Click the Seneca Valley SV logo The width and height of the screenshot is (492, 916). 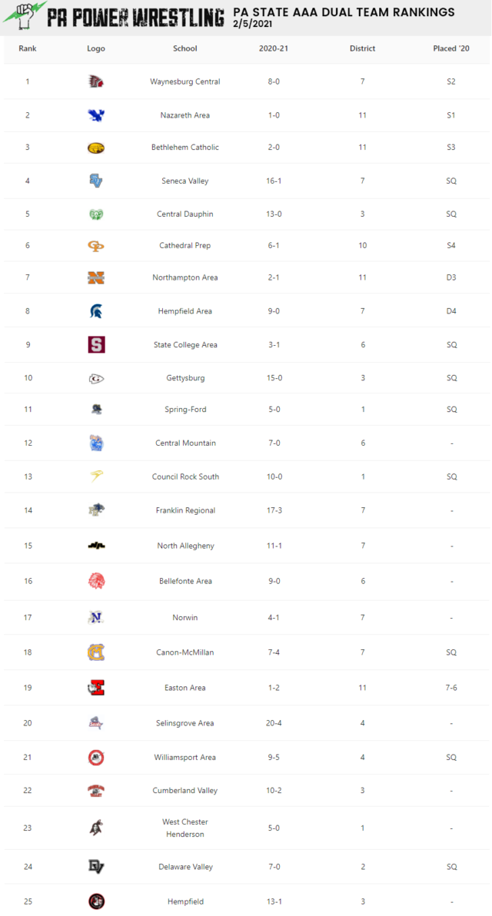96,181
